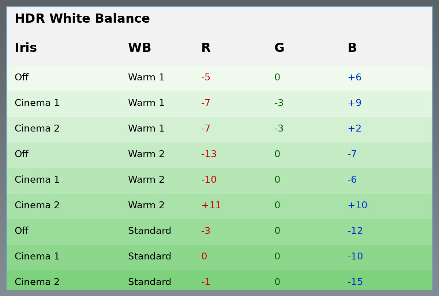
Task: Select the Iris column header
Action: point(26,48)
